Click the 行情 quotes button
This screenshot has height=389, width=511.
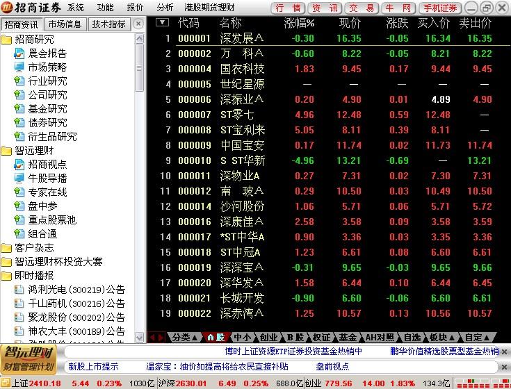click(x=288, y=8)
